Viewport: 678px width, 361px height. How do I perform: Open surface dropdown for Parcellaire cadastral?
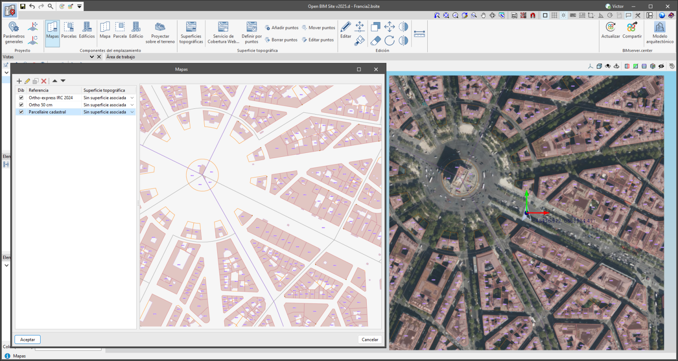coord(132,112)
